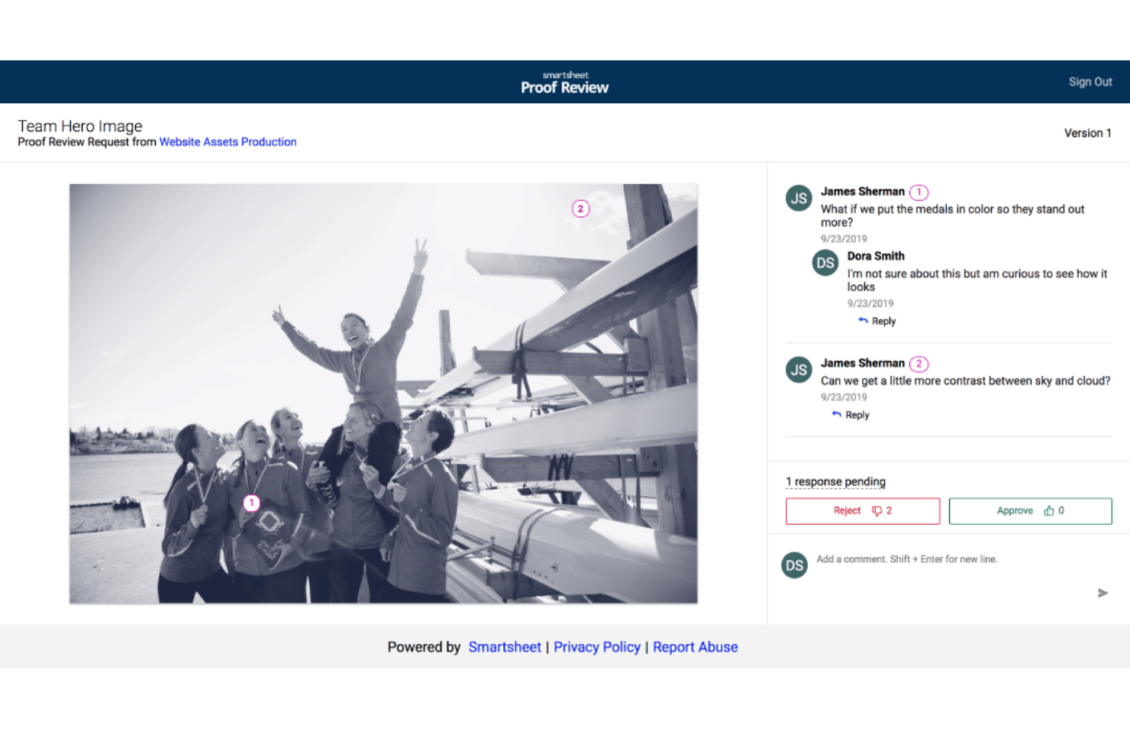Screen dimensions: 1130x754
Task: View the Privacy Policy
Action: pos(597,646)
